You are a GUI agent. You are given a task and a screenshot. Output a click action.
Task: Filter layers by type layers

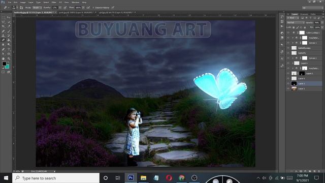pos(310,18)
